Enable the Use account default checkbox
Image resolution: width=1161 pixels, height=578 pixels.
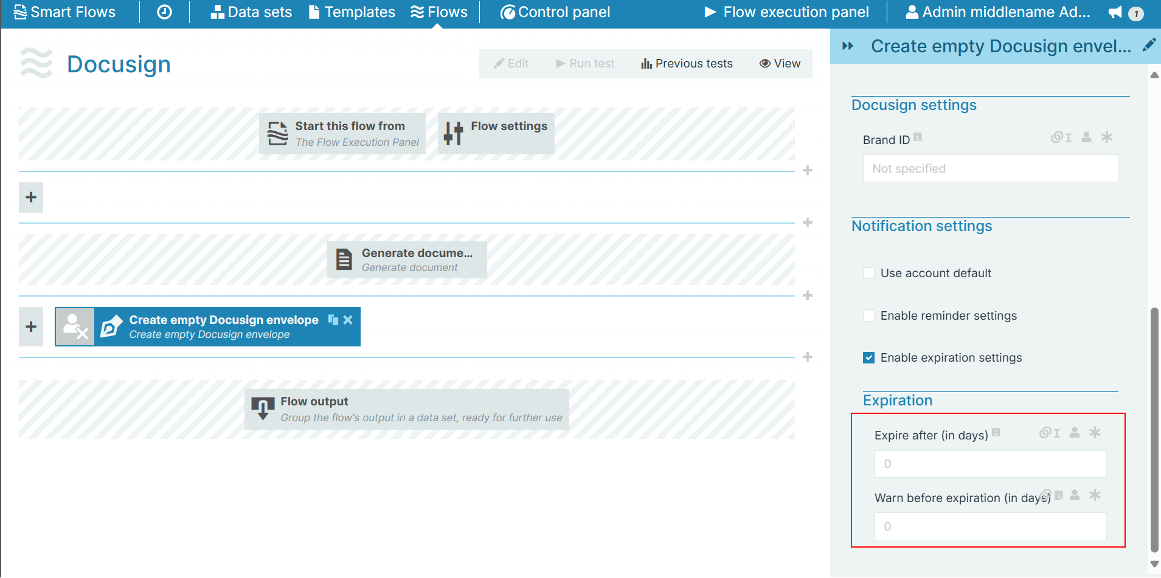click(x=869, y=274)
